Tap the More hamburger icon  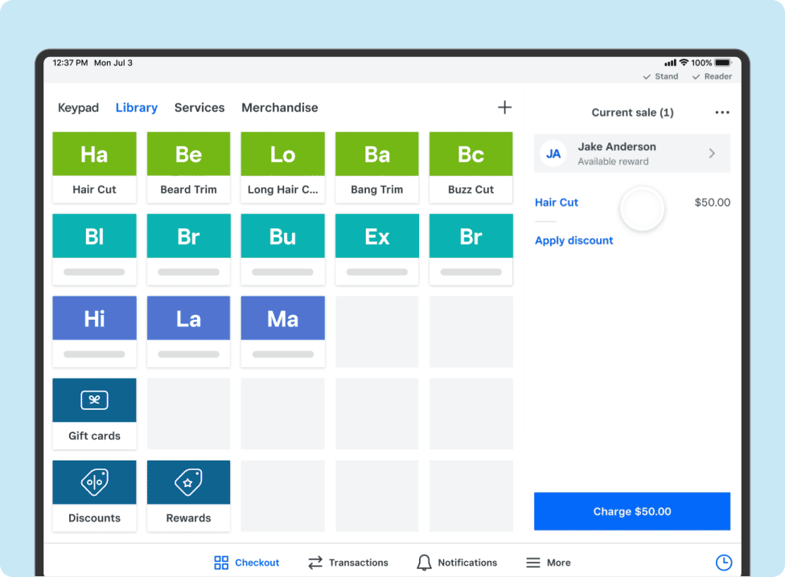[531, 562]
